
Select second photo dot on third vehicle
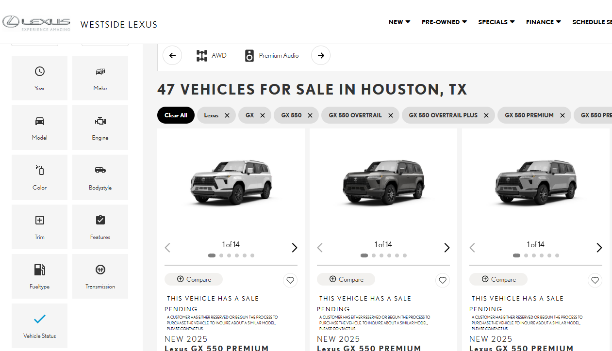tap(526, 255)
